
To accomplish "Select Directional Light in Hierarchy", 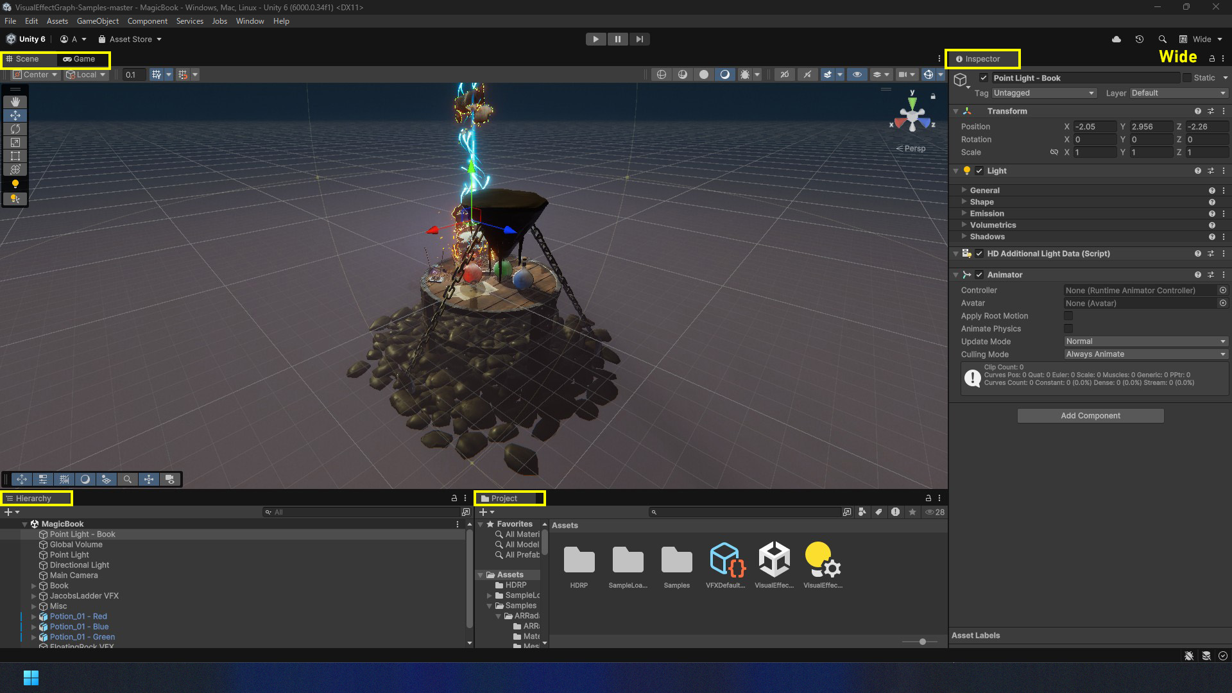I will [x=80, y=565].
